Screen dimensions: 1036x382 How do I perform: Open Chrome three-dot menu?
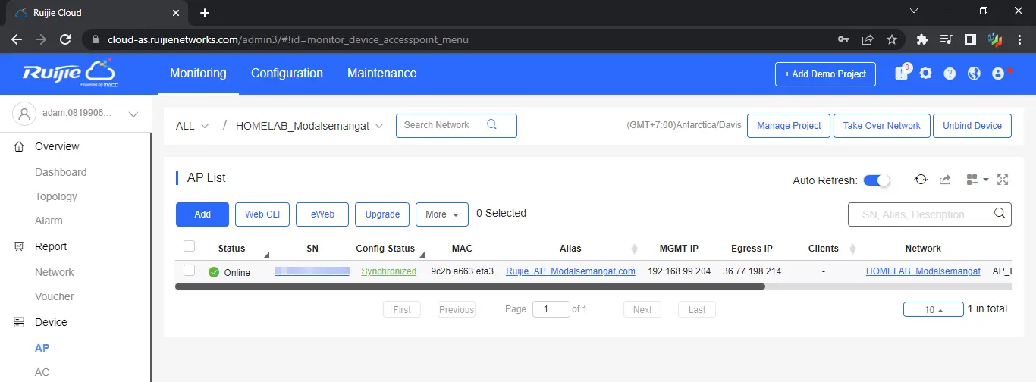tap(1019, 39)
